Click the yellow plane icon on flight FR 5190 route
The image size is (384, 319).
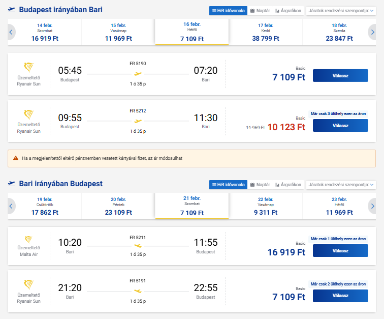tap(137, 74)
